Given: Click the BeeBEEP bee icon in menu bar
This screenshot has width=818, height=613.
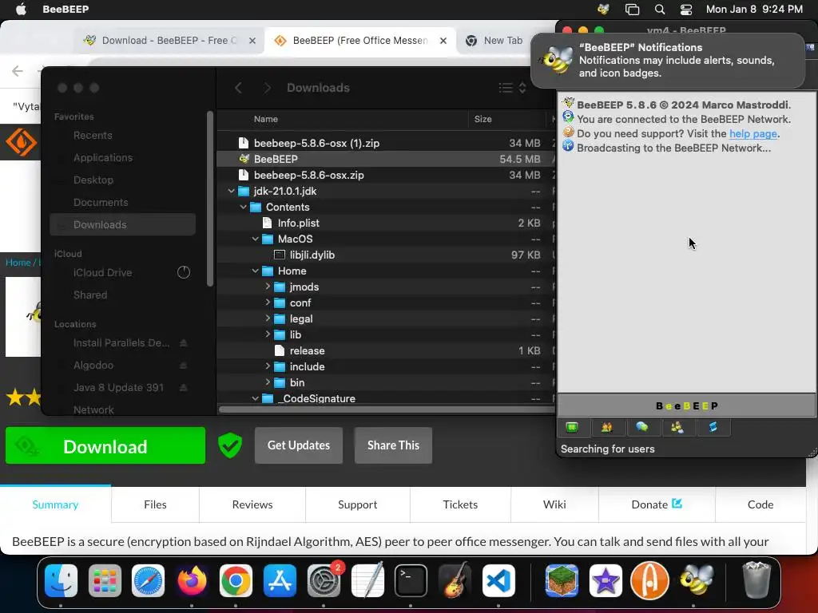Looking at the screenshot, I should click(603, 9).
